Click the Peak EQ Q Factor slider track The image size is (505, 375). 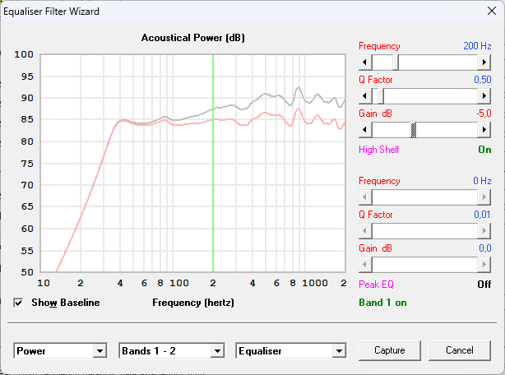point(424,231)
